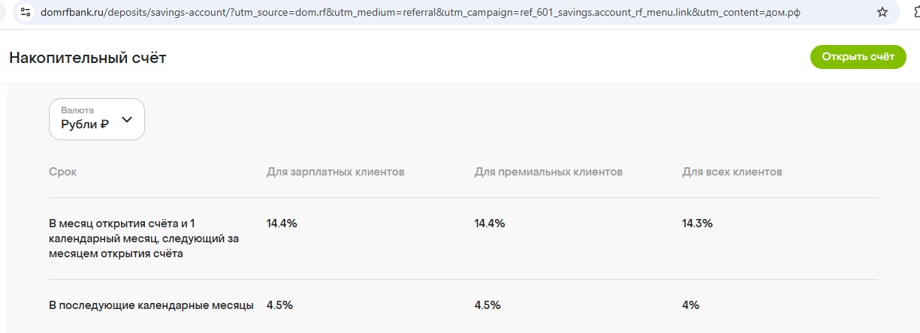
Task: Select the Для премиальных клиентов column header
Action: 548,172
